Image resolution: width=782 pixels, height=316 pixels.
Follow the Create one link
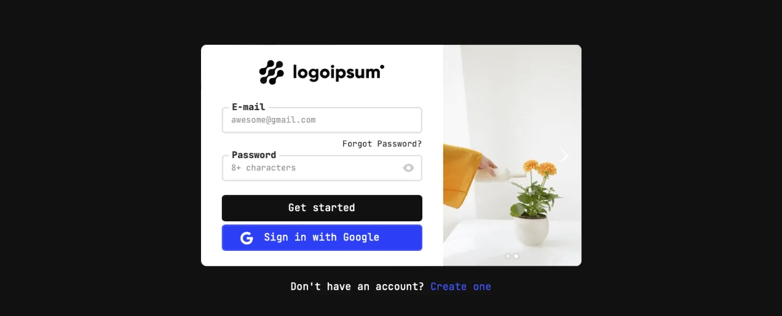(460, 286)
